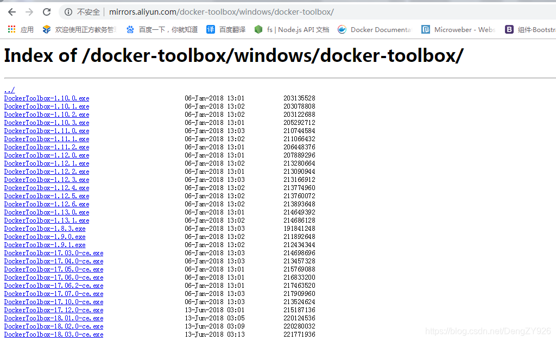556x341 pixels.
Task: Download DockerToolbox-1.12.0.exe
Action: pos(47,155)
